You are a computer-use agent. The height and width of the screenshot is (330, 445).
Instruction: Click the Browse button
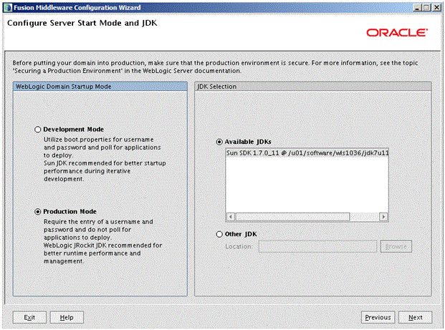click(396, 247)
